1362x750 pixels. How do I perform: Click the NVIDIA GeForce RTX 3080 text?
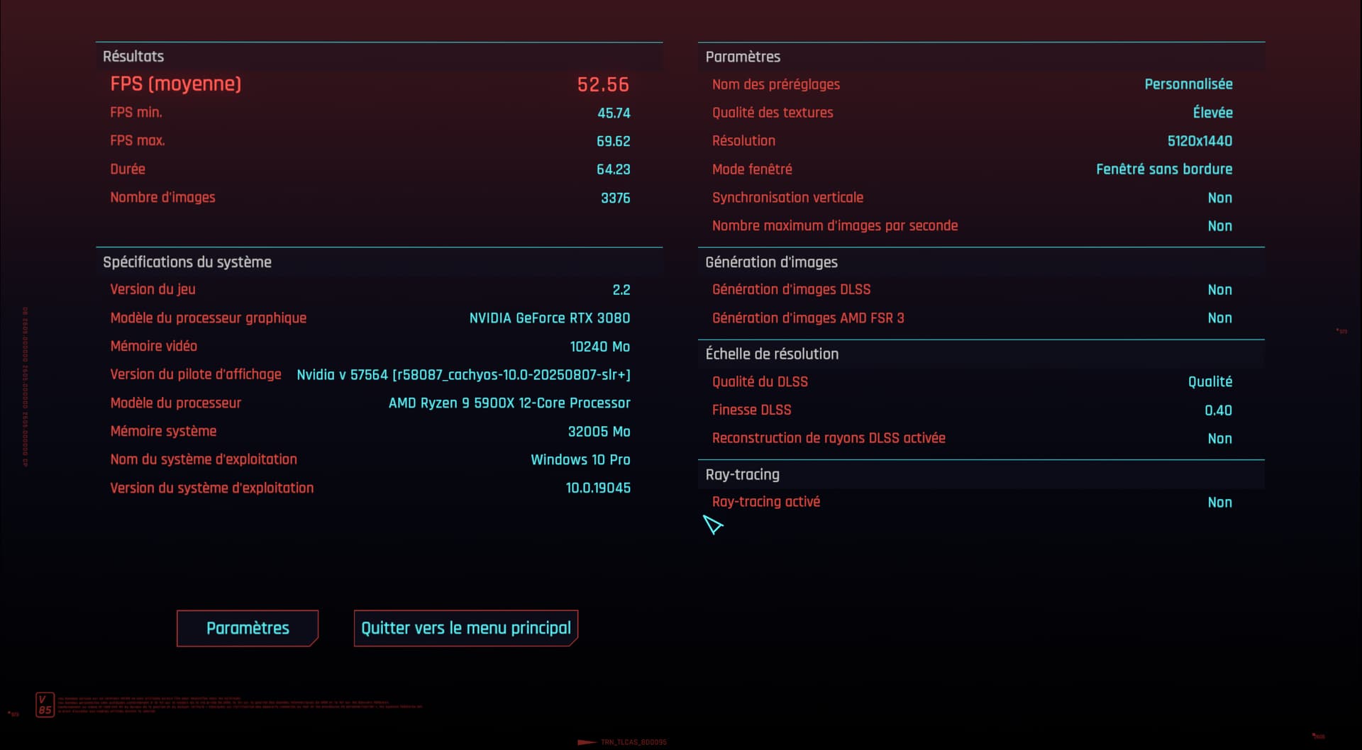pos(549,318)
